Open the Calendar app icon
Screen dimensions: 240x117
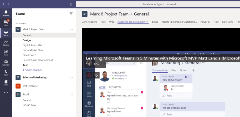click(6, 63)
